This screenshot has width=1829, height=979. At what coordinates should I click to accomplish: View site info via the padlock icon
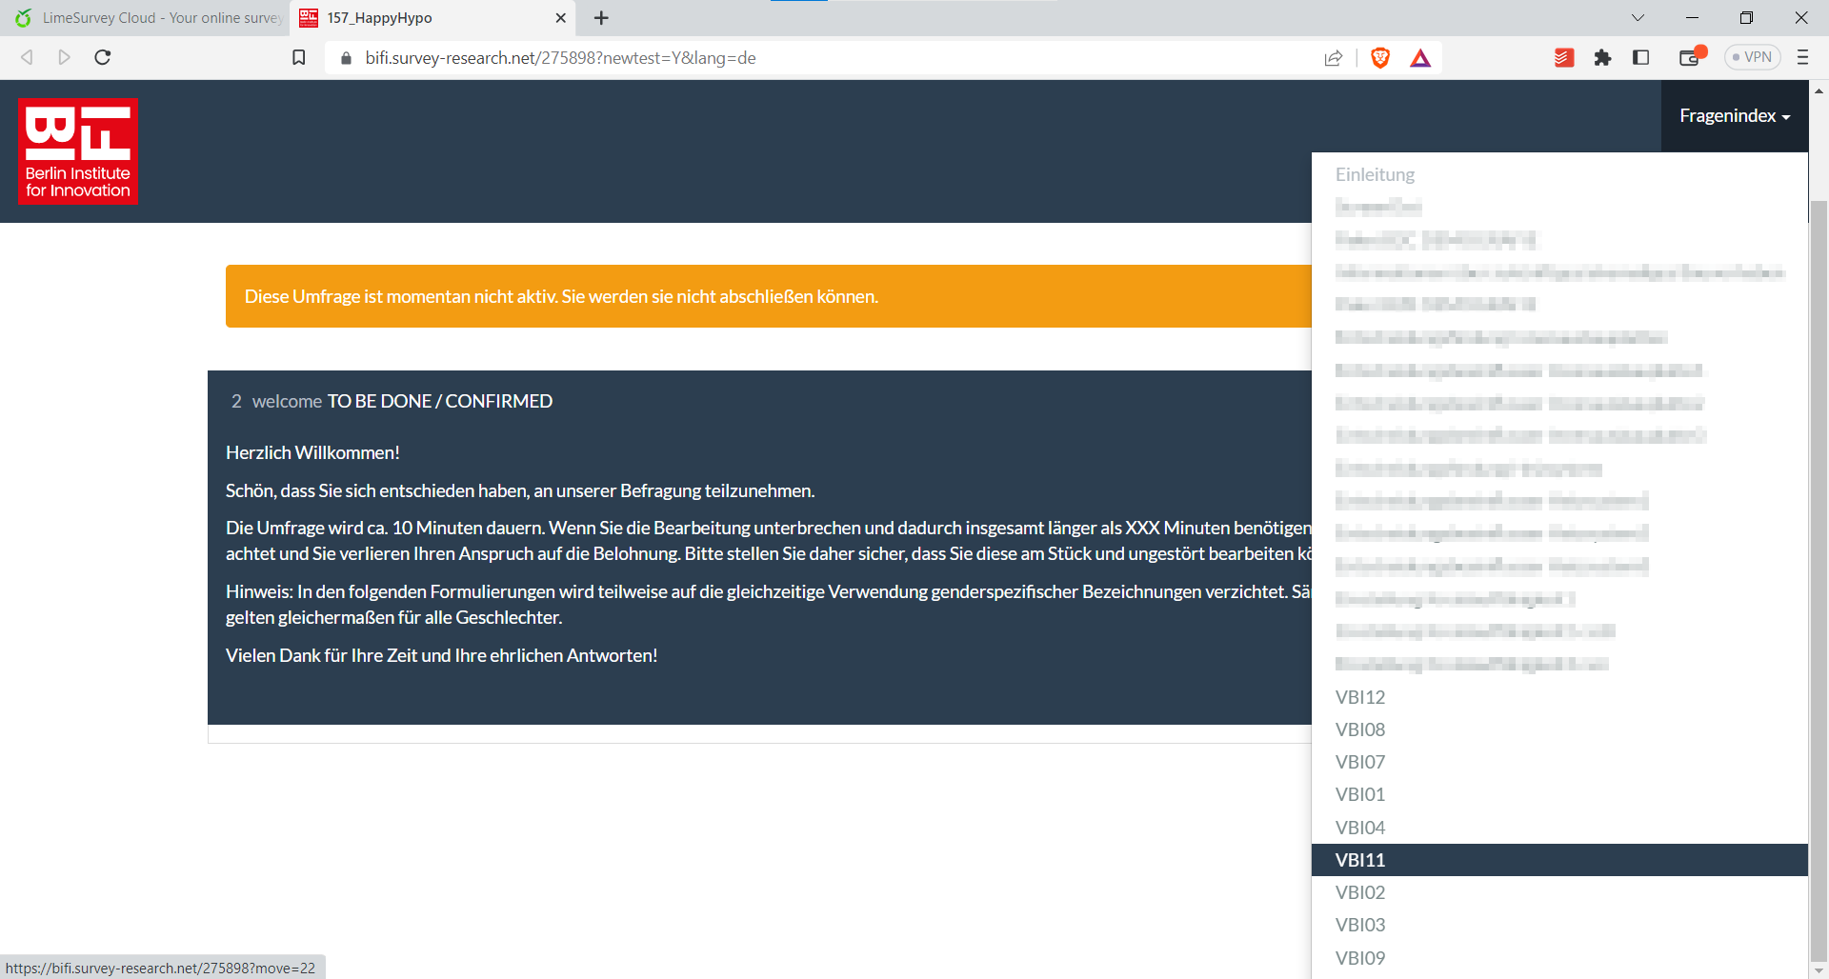[346, 58]
